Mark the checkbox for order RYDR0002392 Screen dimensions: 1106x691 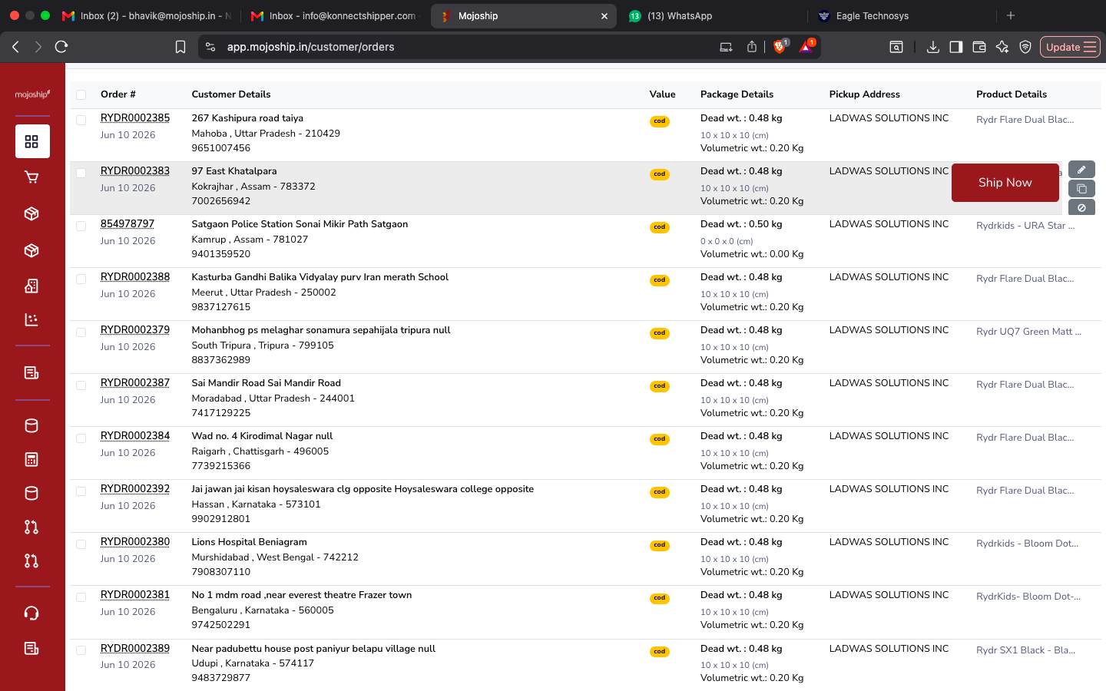point(81,491)
